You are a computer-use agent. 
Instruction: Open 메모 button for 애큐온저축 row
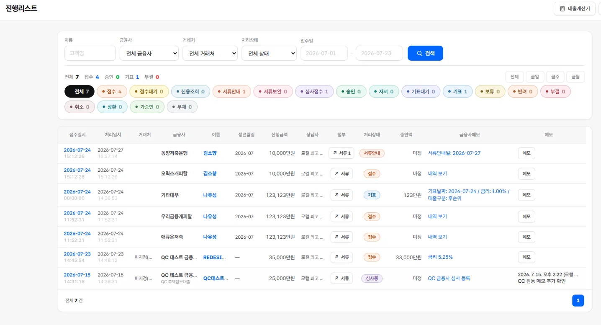coord(527,237)
